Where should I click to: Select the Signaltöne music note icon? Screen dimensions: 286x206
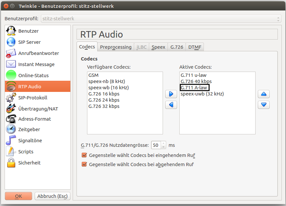[11, 140]
